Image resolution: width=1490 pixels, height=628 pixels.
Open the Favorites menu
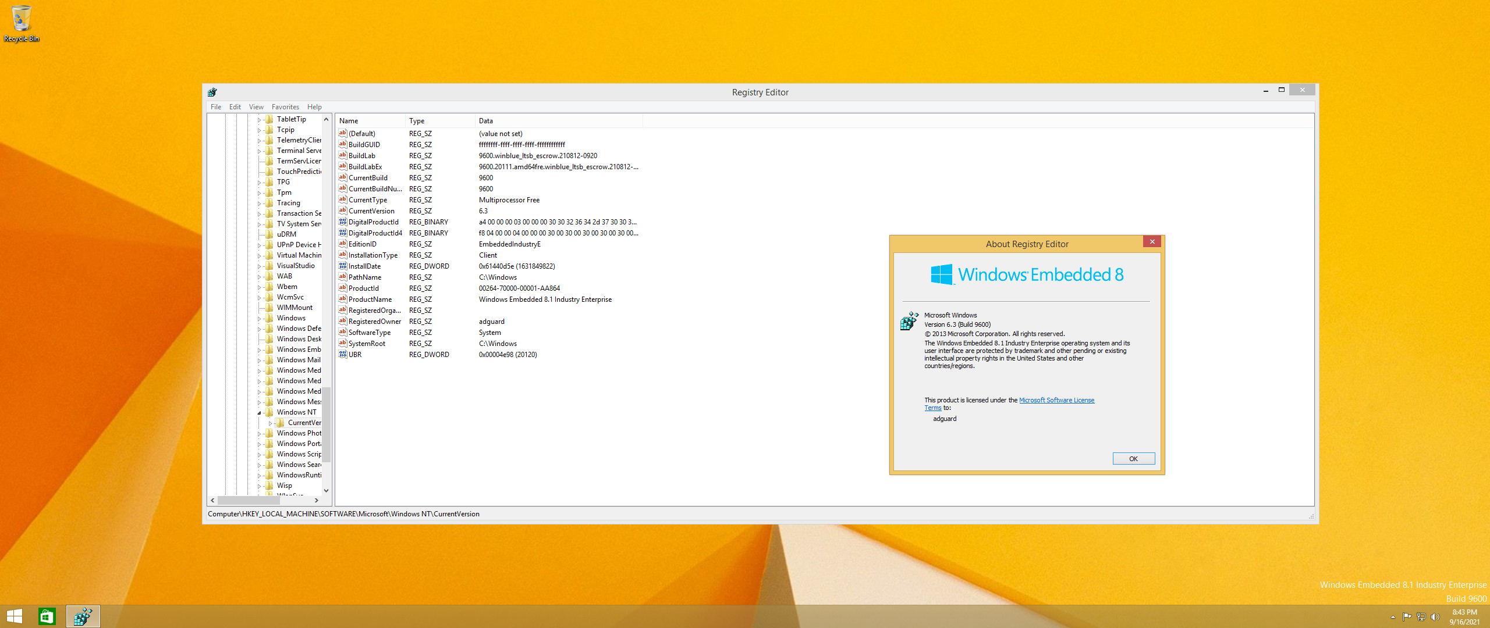click(285, 107)
